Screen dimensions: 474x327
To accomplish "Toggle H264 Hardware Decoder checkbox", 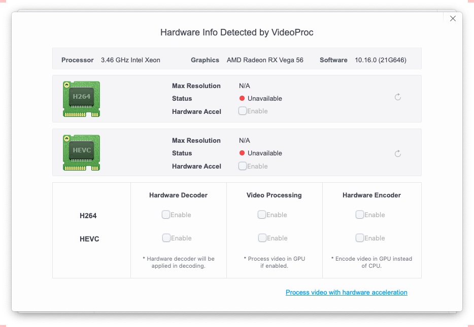I will (x=166, y=215).
